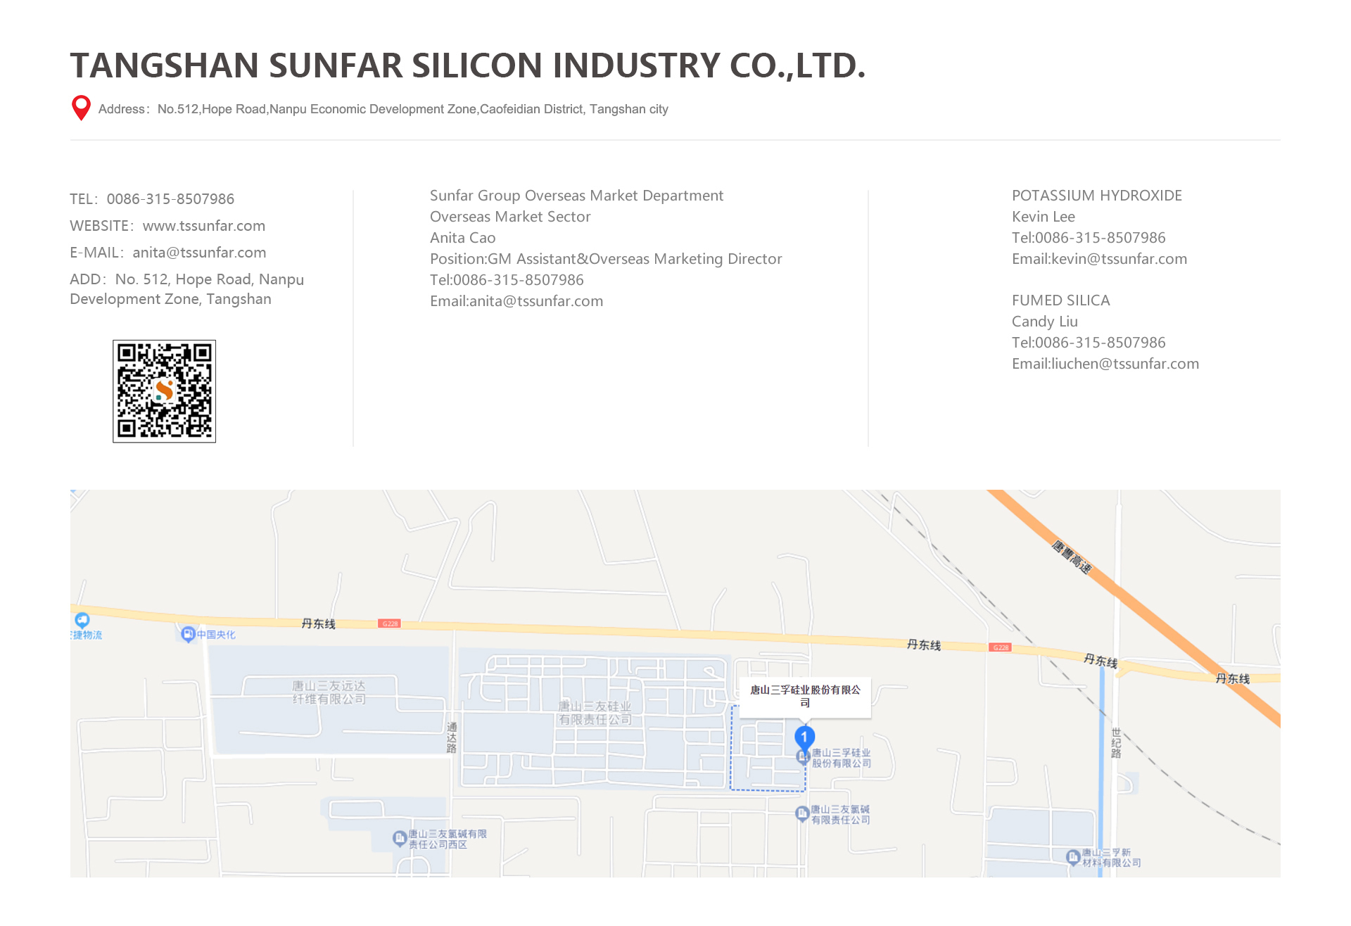
Task: Click Candy Liu's email liuchen@tssunfar.com
Action: coord(1124,364)
